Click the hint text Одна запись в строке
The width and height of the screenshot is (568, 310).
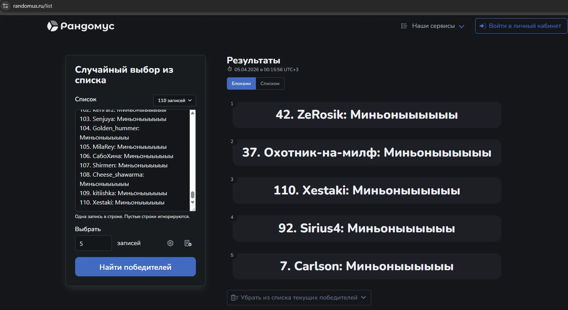click(x=132, y=216)
